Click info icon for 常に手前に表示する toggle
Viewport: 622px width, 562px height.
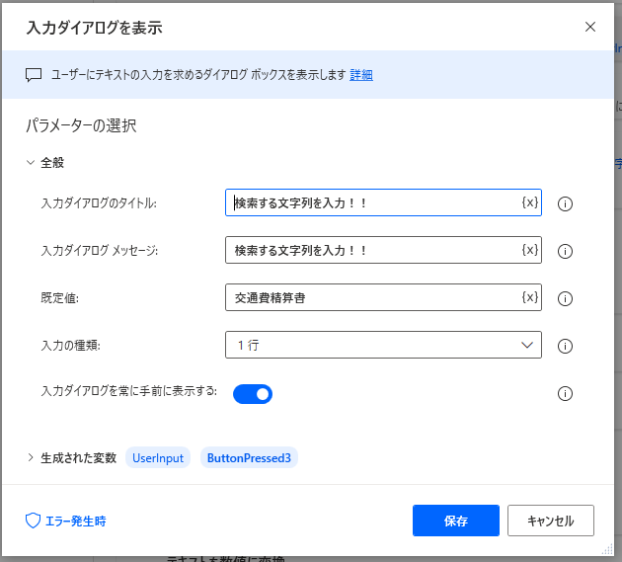tap(566, 394)
